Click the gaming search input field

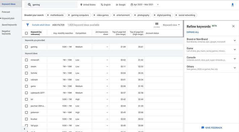click(51, 5)
